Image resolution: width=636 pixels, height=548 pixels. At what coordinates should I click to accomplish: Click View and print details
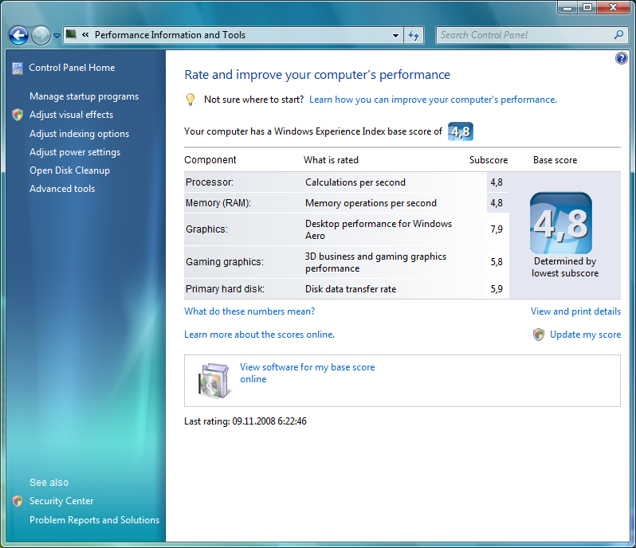575,311
